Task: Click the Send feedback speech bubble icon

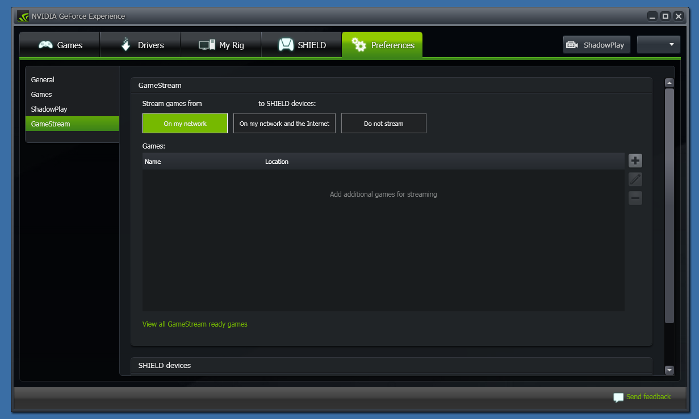Action: click(x=618, y=397)
